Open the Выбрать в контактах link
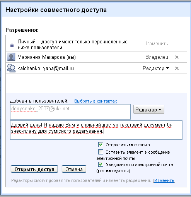Viewport: 191px width, 197px height. click(x=95, y=101)
